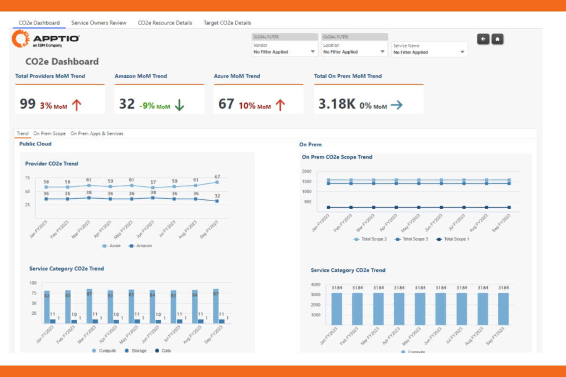This screenshot has height=377, width=566.
Task: Click the home icon button
Action: pos(497,39)
